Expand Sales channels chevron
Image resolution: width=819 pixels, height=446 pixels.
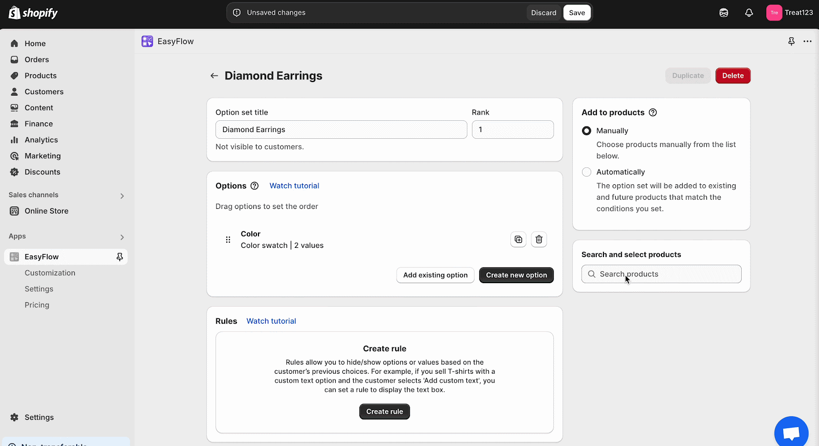tap(122, 196)
